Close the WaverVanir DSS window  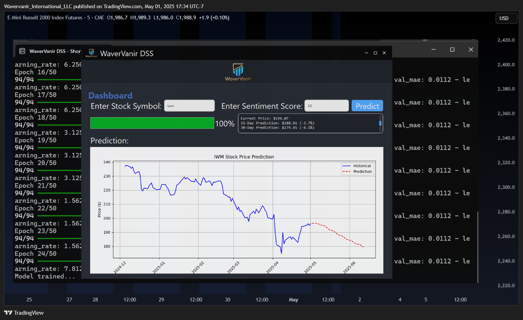tap(384, 53)
